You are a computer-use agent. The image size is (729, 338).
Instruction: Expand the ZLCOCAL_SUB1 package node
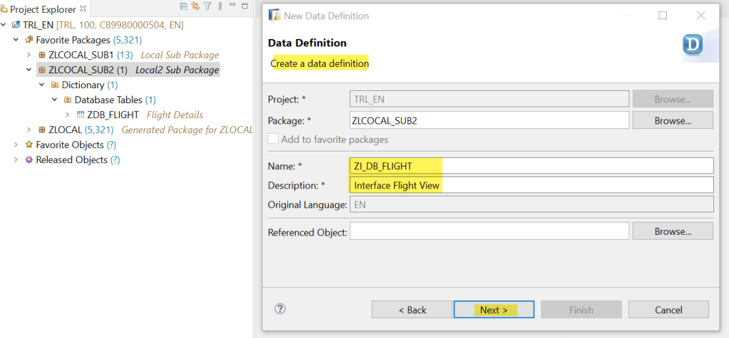29,55
